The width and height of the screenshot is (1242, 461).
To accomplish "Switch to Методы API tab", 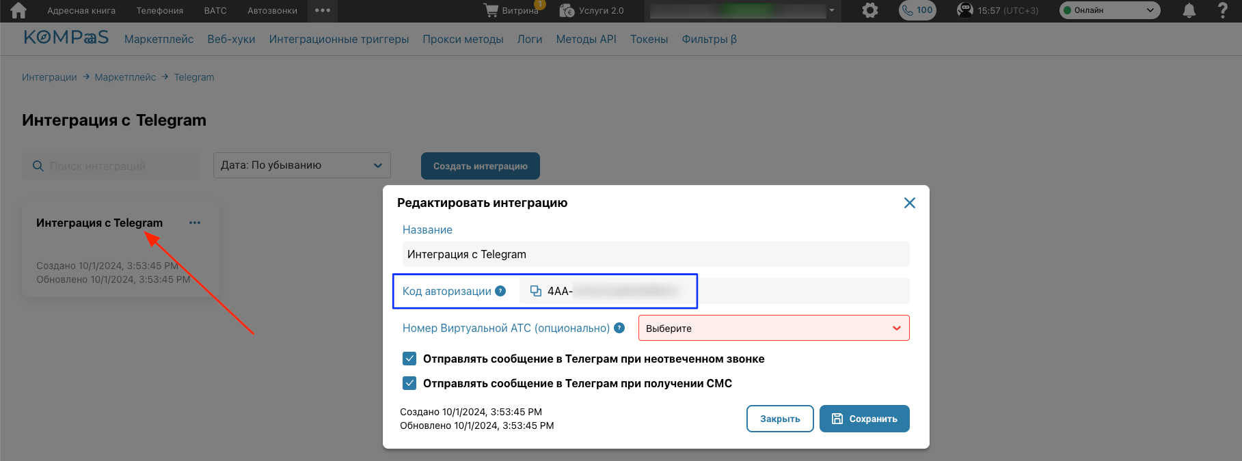I will point(586,39).
